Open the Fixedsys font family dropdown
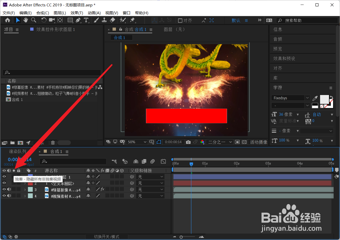340x240 pixels. pos(291,98)
